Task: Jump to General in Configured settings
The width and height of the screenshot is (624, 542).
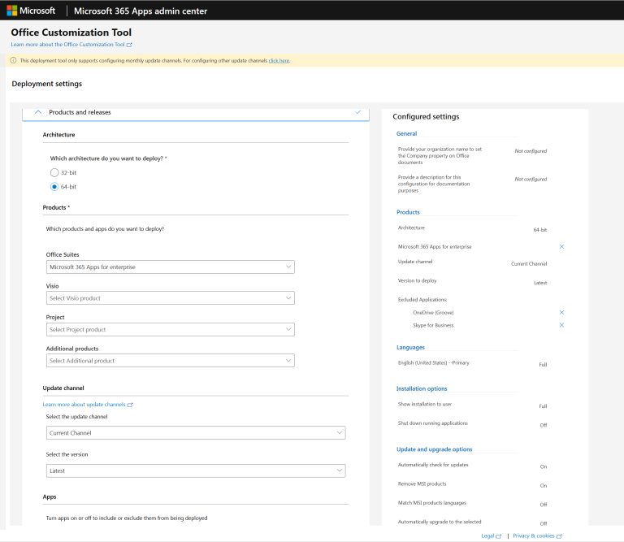Action: [407, 134]
